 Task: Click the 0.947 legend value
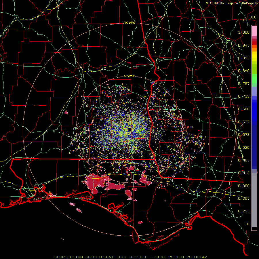(x=244, y=45)
